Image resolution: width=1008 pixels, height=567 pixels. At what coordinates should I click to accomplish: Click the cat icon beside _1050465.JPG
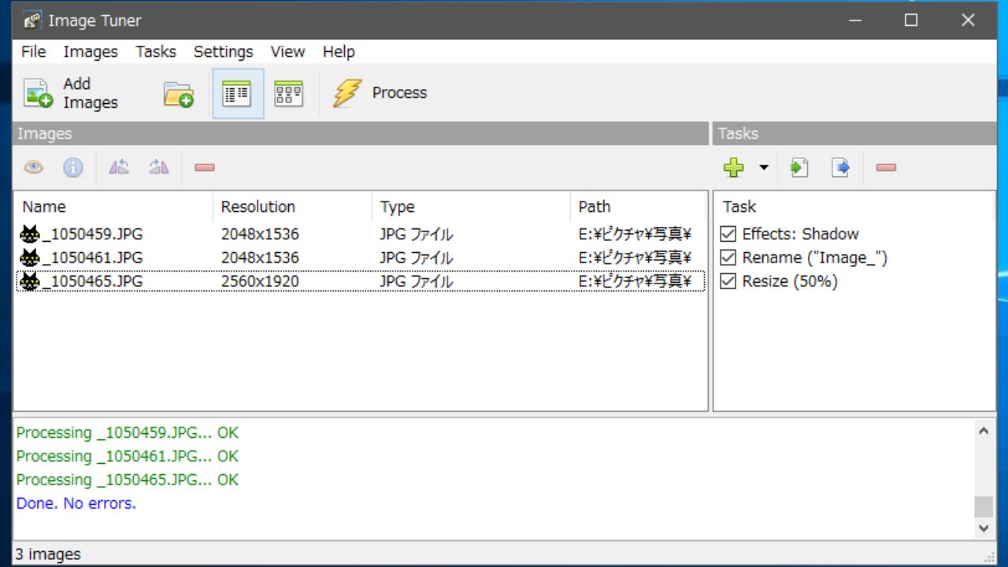click(x=30, y=281)
